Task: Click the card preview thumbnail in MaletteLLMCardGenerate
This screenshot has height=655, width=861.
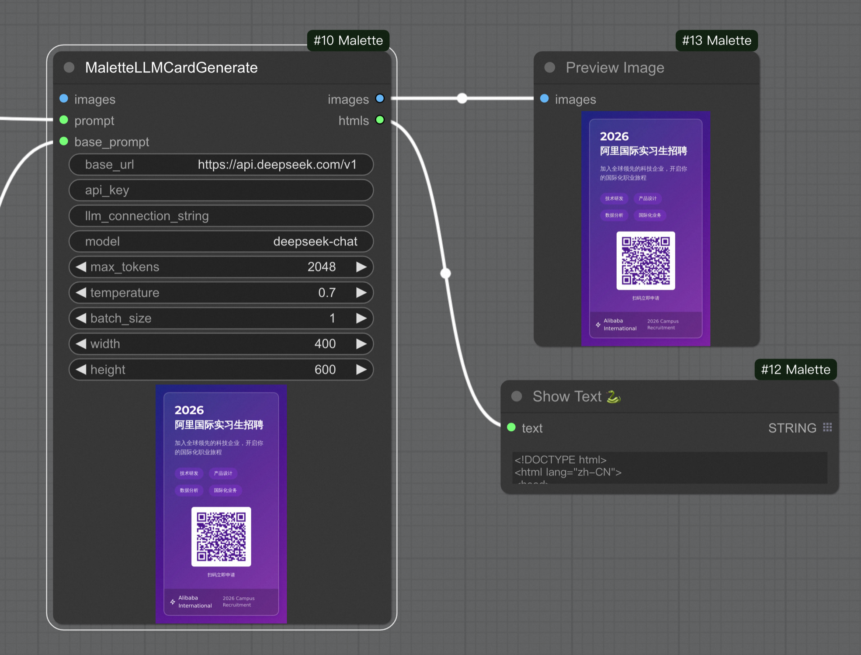Action: pyautogui.click(x=221, y=504)
